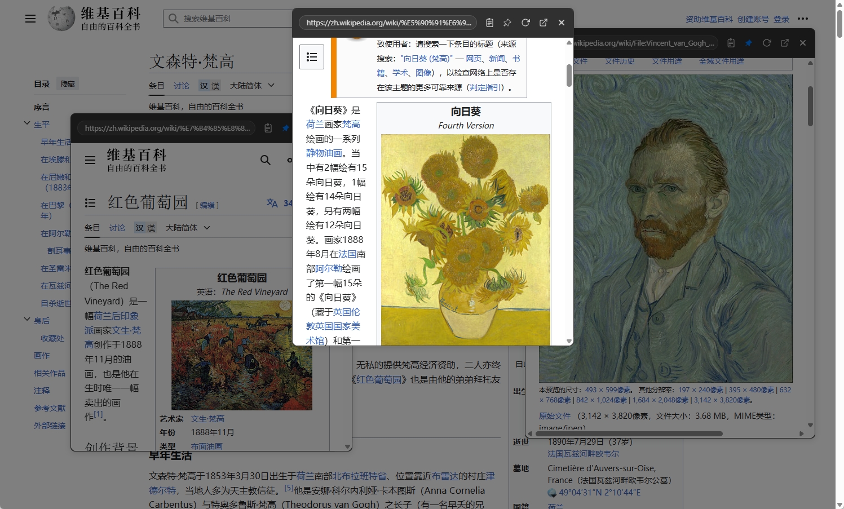This screenshot has width=844, height=509.
Task: Unpin the Red Vineyard preview popup
Action: click(286, 129)
